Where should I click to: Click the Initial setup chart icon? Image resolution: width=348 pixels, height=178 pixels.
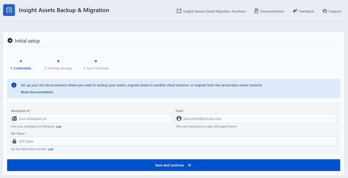pos(10,41)
